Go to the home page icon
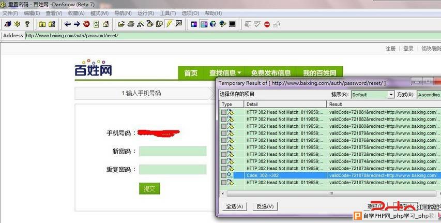This screenshot has height=223, width=441. tap(106, 24)
